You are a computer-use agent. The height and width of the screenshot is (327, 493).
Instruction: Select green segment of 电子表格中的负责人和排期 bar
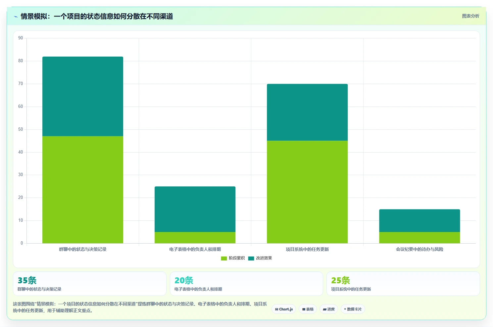coord(195,238)
